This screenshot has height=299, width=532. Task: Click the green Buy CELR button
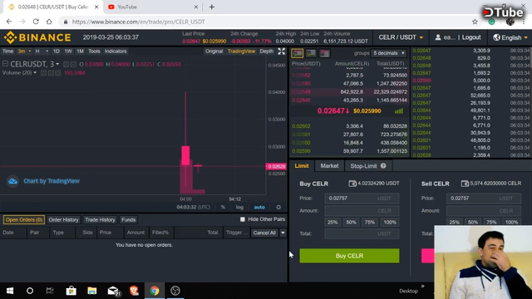349,256
